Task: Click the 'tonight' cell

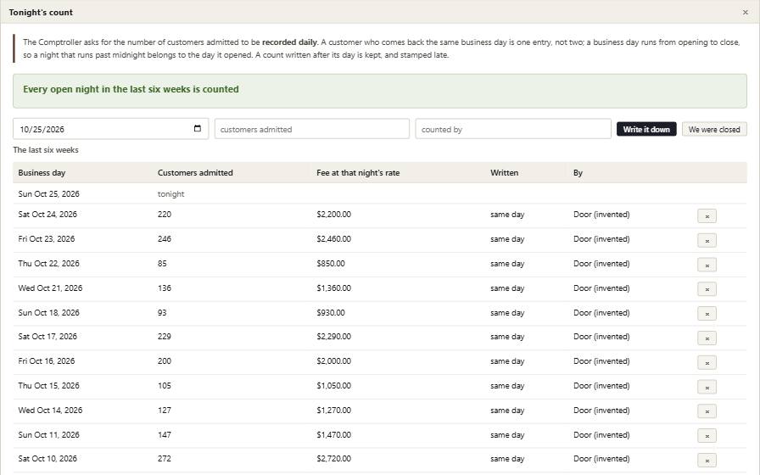Action: coord(170,194)
